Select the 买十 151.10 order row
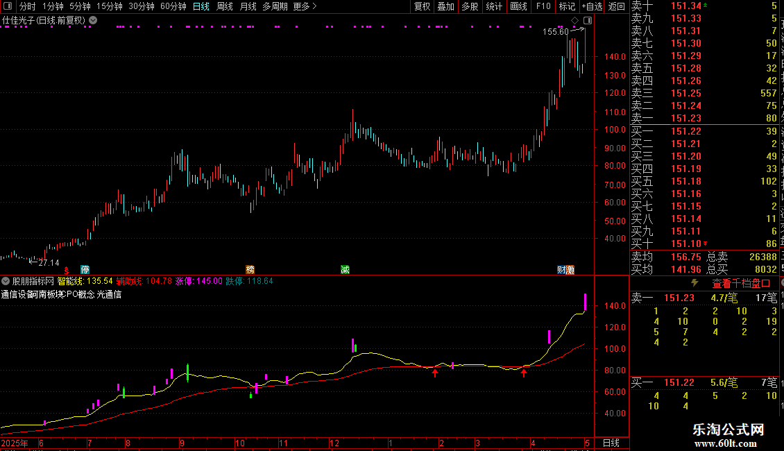Image resolution: width=784 pixels, height=451 pixels. coord(704,244)
